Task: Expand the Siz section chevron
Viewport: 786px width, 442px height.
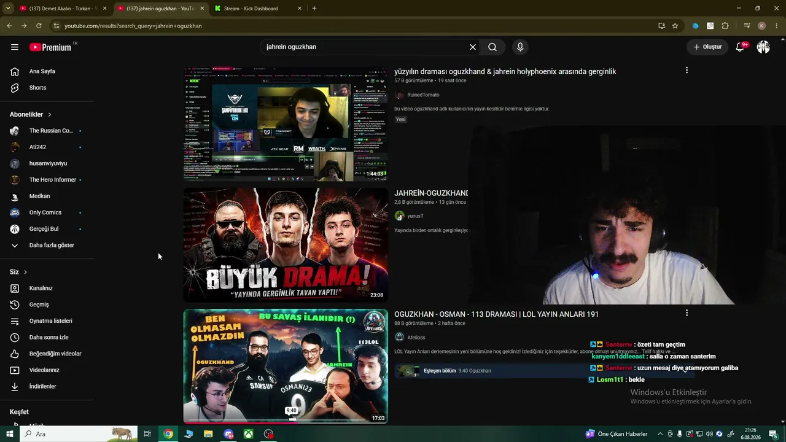Action: pos(25,272)
